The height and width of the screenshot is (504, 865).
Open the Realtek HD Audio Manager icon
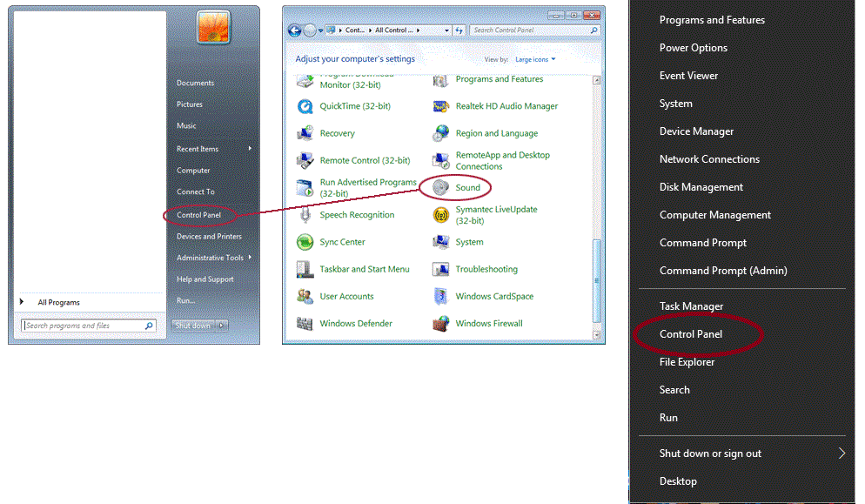tap(441, 106)
